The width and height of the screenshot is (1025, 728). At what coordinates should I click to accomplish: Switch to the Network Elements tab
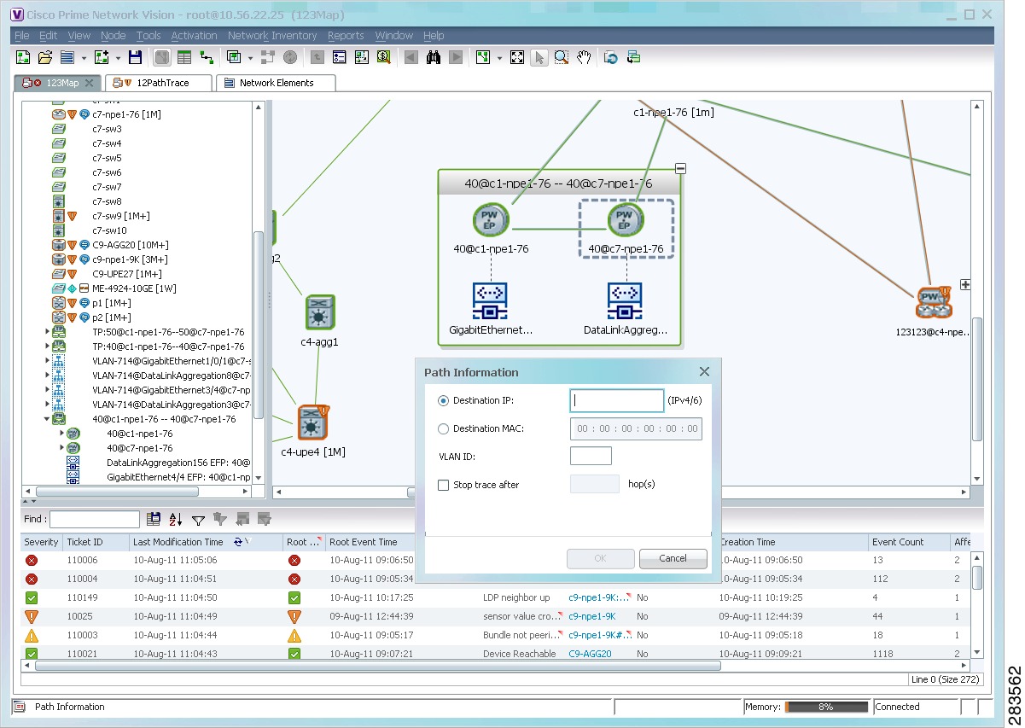(x=276, y=83)
